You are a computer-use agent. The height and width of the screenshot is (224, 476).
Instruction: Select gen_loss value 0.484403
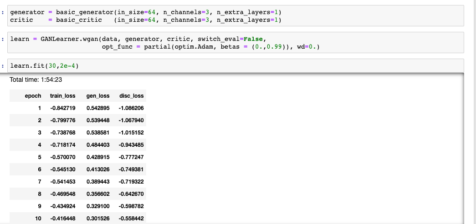pos(98,145)
